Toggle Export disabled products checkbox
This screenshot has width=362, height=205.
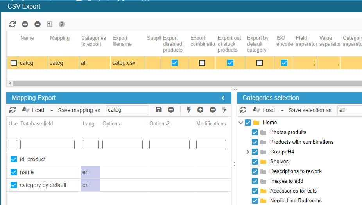(175, 63)
